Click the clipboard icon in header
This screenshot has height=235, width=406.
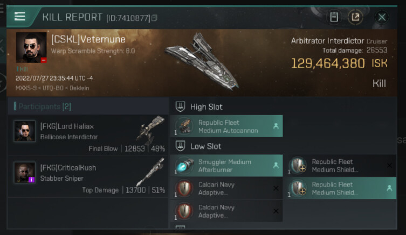(334, 17)
